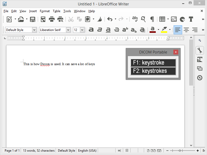Image resolution: width=207 pixels, height=155 pixels.
Task: Click the Clone Formatting paintbrush icon
Action: (x=100, y=19)
